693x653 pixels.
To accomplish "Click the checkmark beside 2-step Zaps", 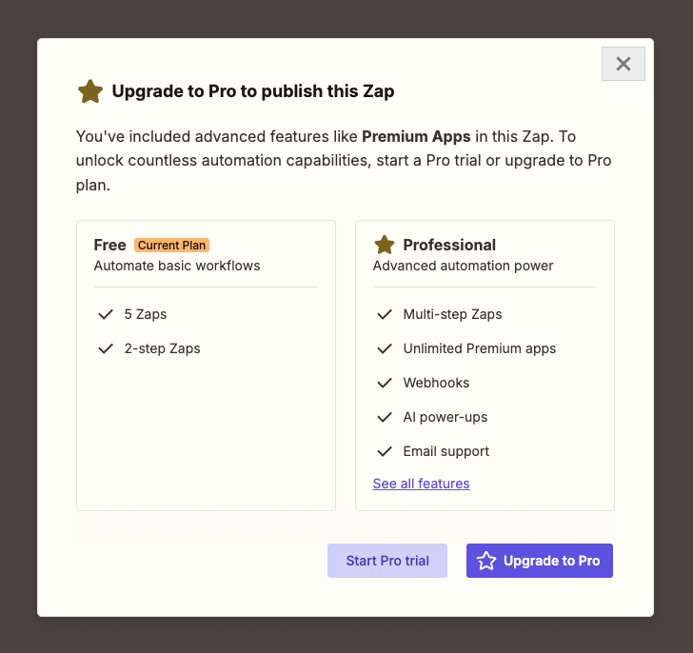I will coord(106,348).
